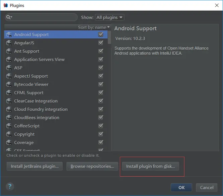Open help with the question mark icon
223x196 pixels.
(x=10, y=187)
